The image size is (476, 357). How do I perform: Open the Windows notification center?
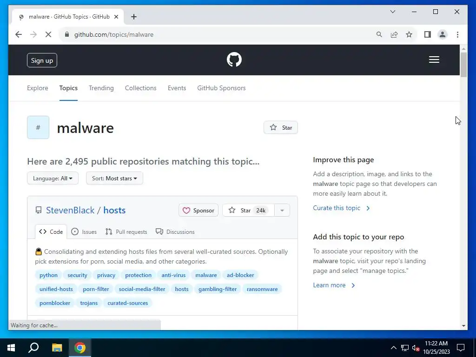(x=461, y=348)
